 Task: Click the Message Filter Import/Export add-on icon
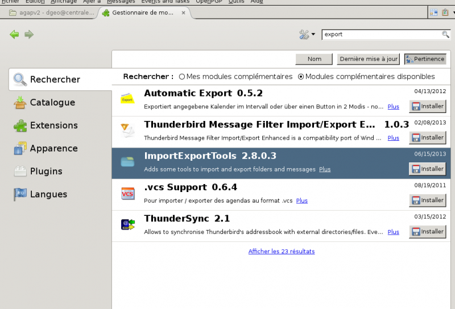pos(127,131)
